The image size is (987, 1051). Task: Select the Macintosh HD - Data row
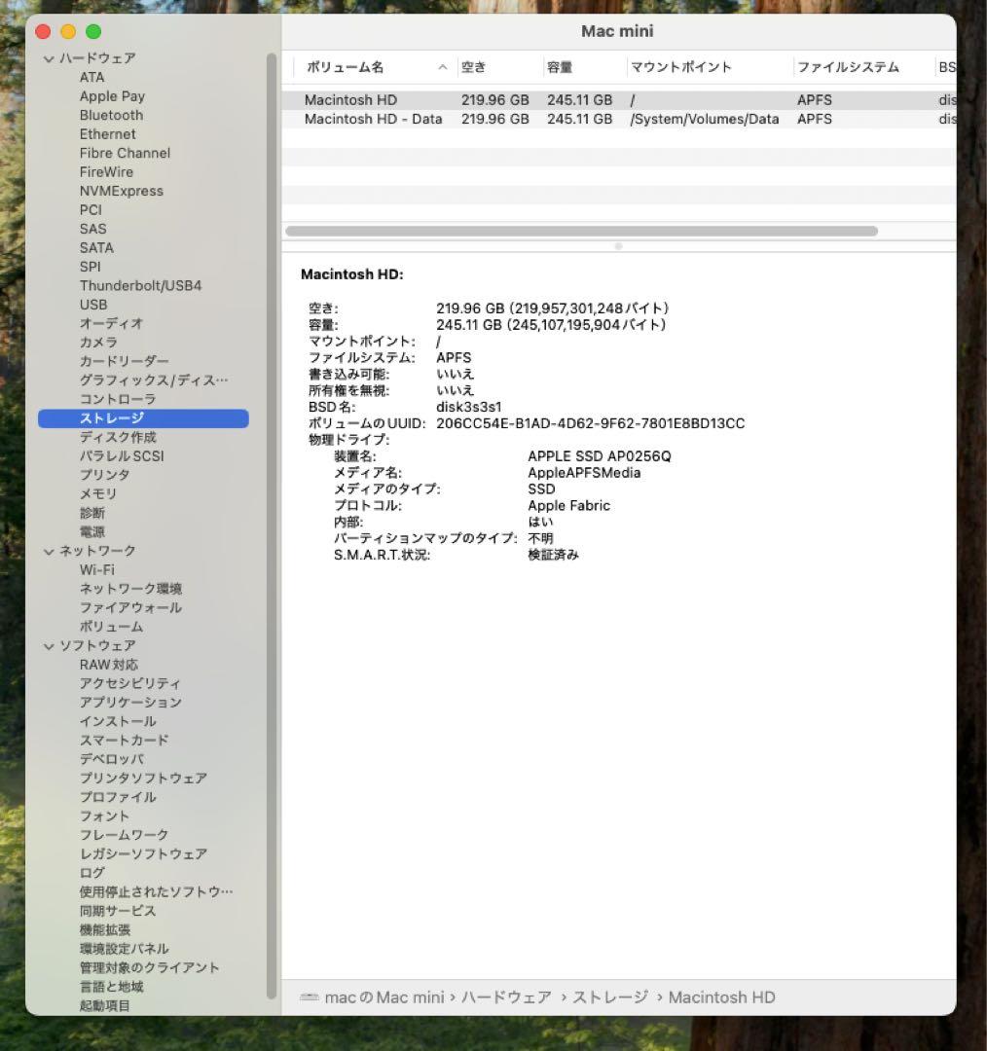click(619, 119)
